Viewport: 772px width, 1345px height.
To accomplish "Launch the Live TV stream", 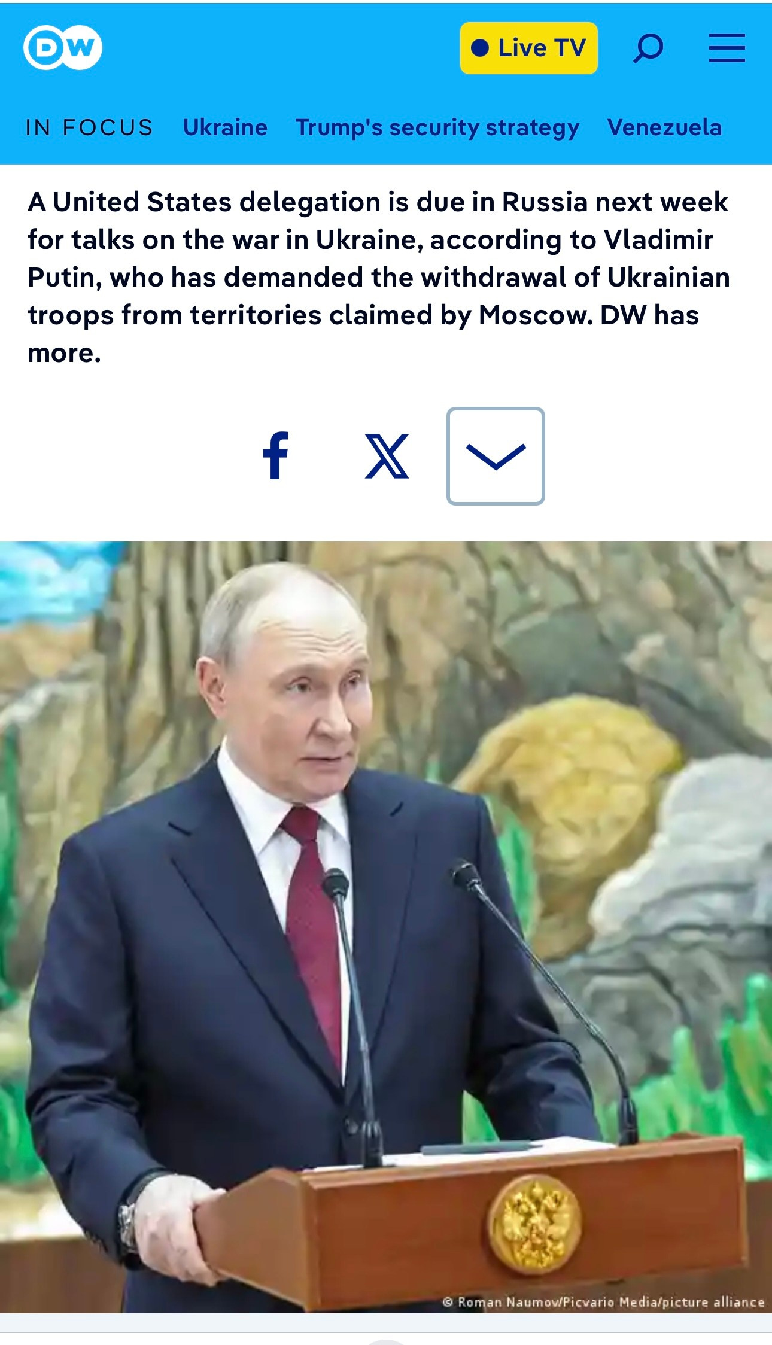I will (529, 48).
